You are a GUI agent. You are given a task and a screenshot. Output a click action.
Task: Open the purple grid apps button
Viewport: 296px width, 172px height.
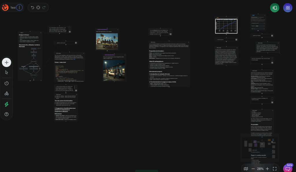[x=288, y=8]
